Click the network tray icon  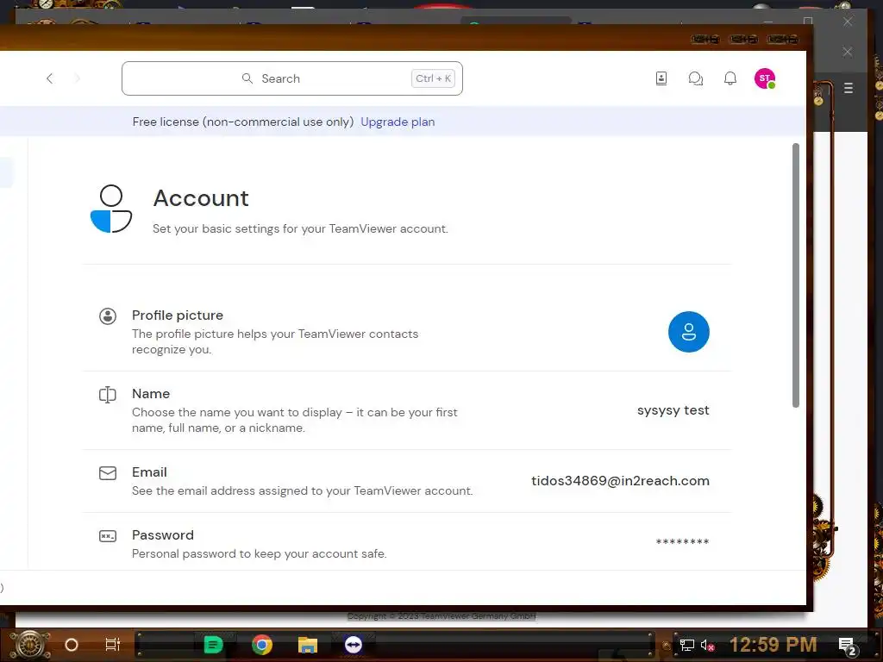click(x=686, y=645)
